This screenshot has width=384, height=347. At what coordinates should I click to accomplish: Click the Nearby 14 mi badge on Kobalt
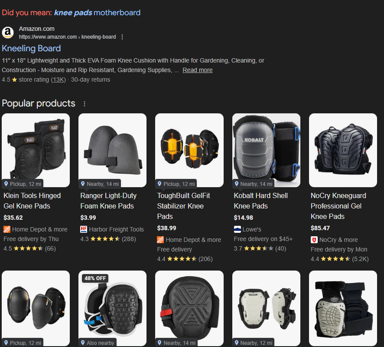click(254, 184)
